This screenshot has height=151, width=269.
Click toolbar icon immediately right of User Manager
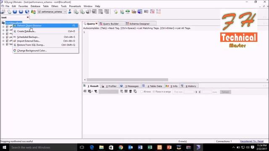pyautogui.click(x=76, y=12)
